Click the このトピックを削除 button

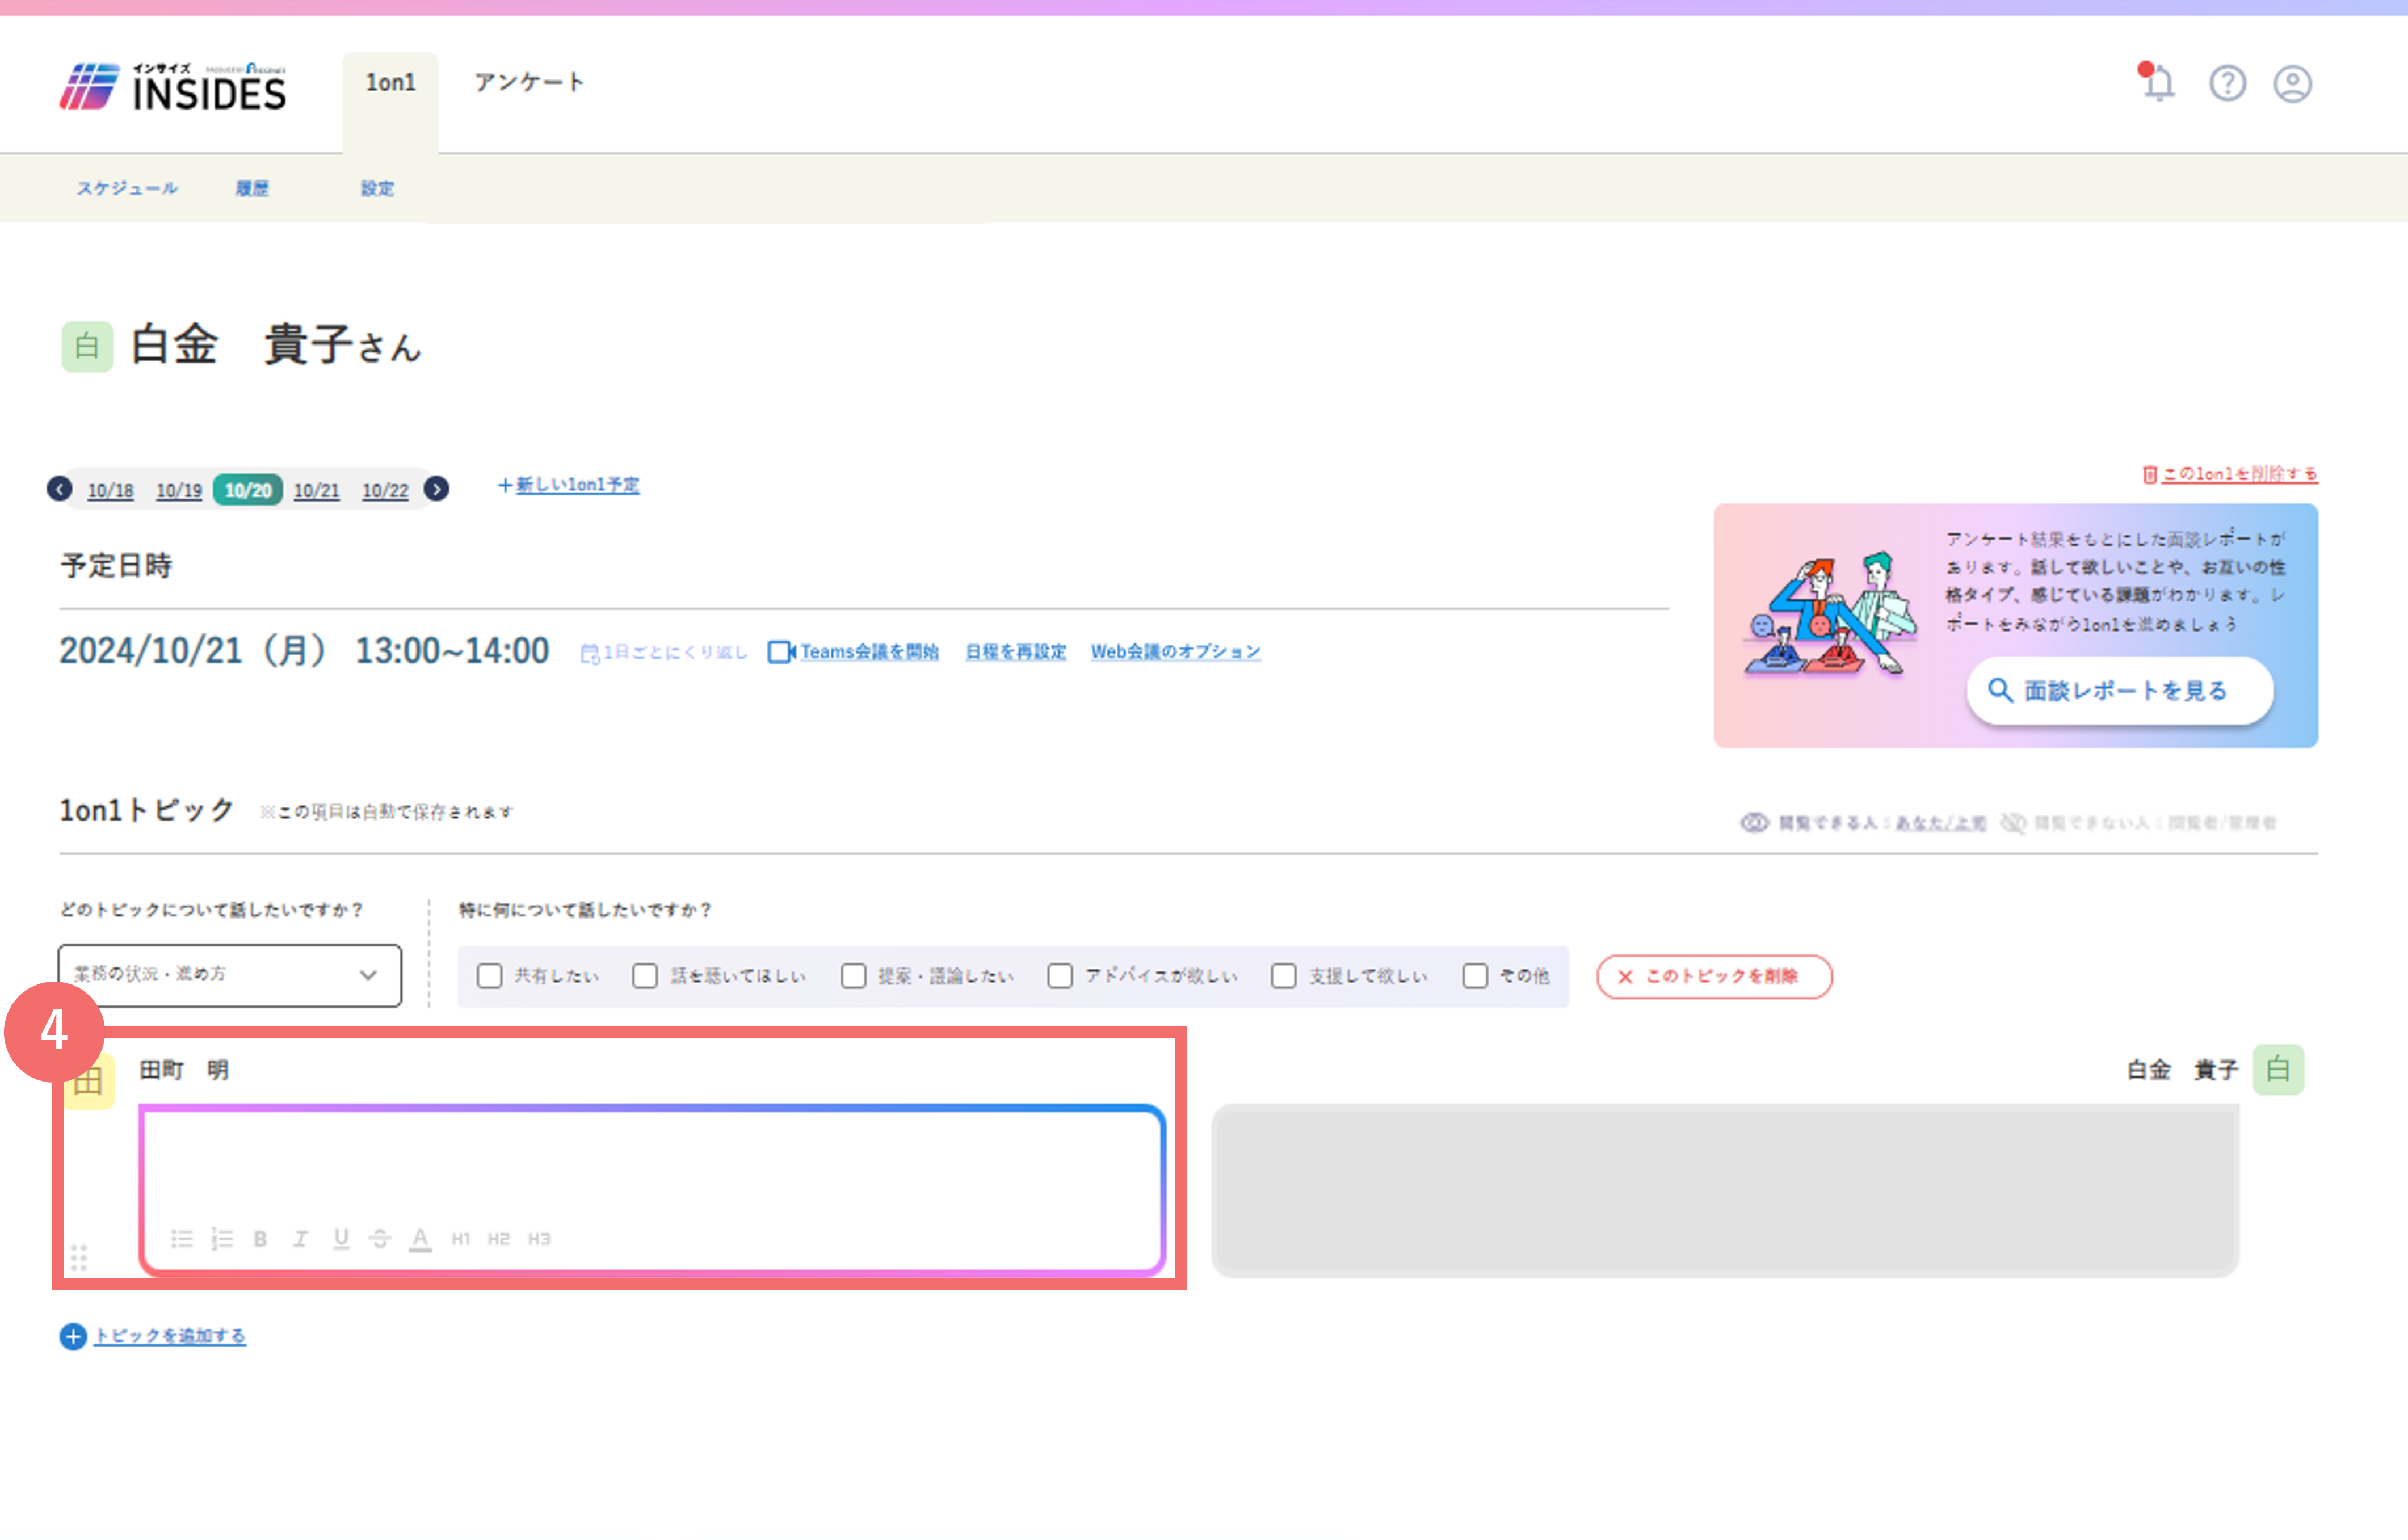pyautogui.click(x=1714, y=976)
